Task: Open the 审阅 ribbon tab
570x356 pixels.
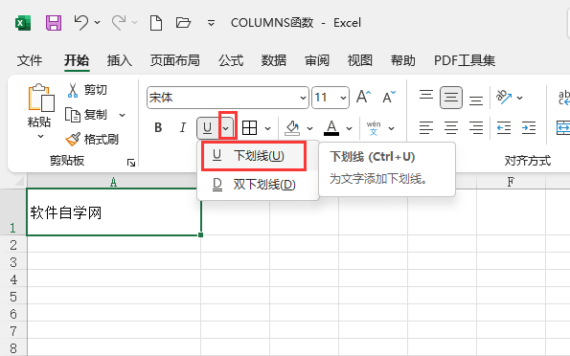Action: click(x=317, y=60)
